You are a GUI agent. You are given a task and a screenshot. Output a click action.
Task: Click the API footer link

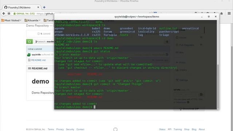point(170,130)
